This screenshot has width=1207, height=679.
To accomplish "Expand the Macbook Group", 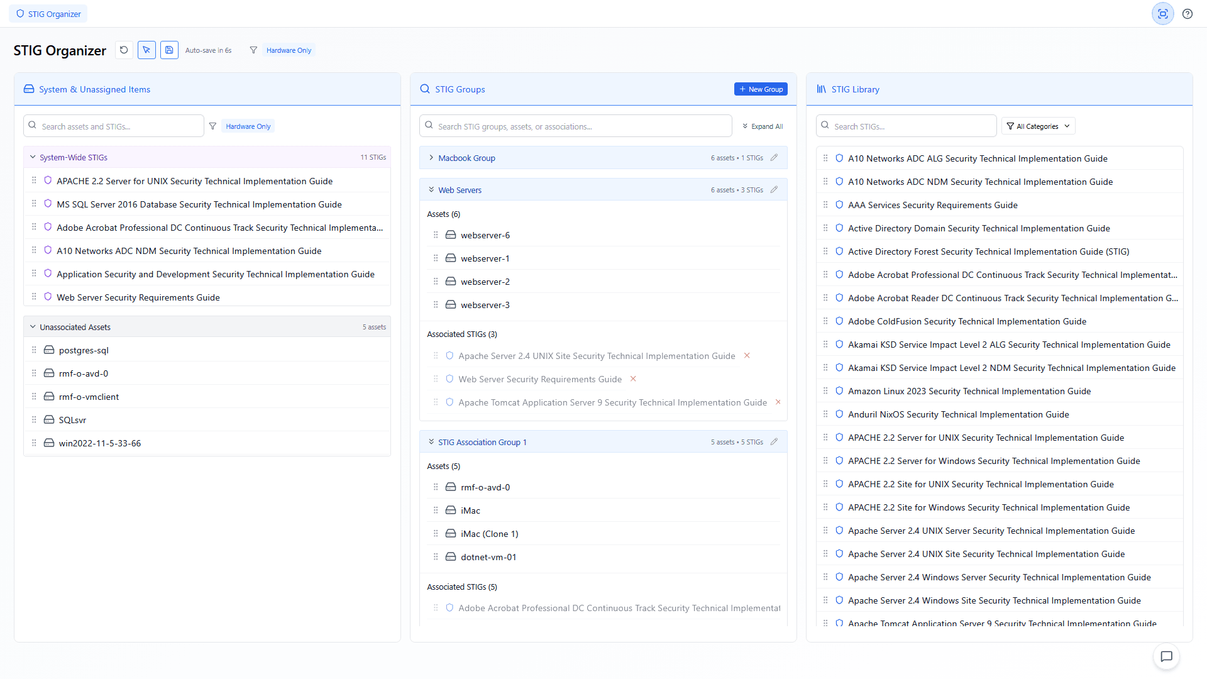I will tap(431, 158).
